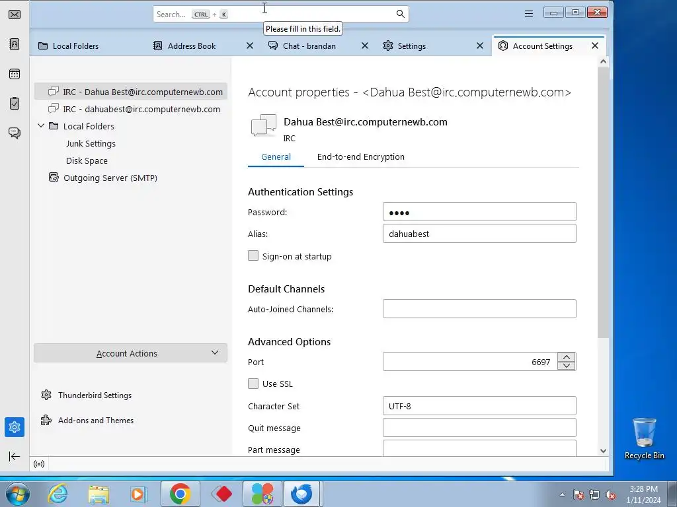Close the Chat - brandan tab

[x=365, y=46]
